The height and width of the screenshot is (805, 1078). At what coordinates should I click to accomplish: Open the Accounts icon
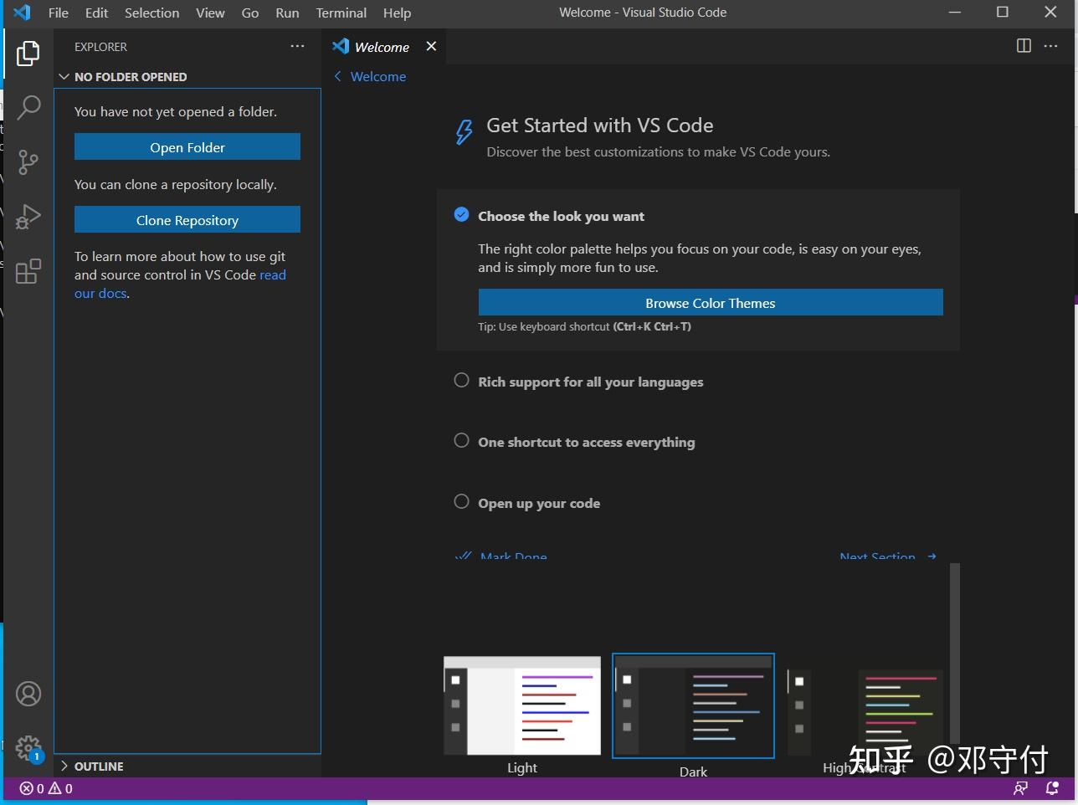(29, 693)
